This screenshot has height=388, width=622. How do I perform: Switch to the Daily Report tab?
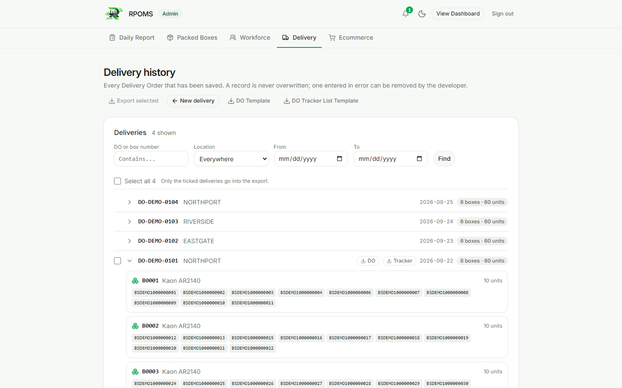tap(132, 38)
